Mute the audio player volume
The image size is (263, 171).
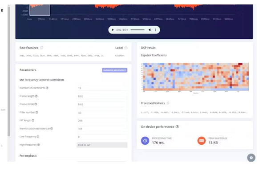coord(150,30)
